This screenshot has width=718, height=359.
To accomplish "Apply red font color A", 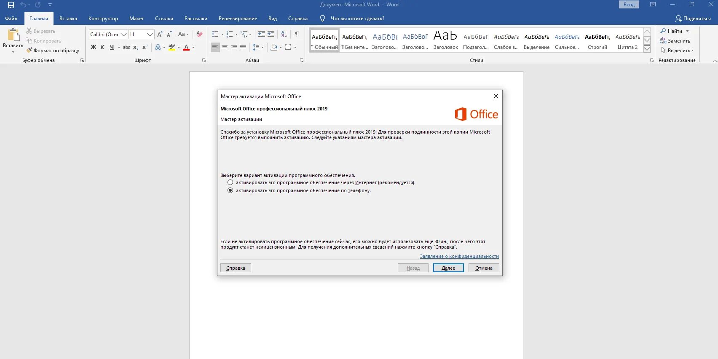I will pos(186,47).
